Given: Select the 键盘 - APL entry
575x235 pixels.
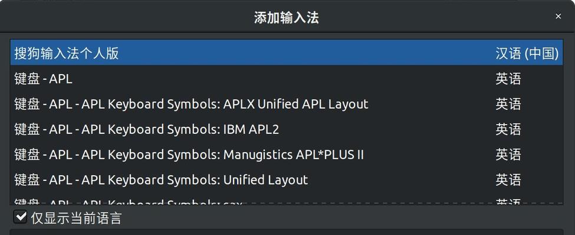Looking at the screenshot, I should (287, 79).
